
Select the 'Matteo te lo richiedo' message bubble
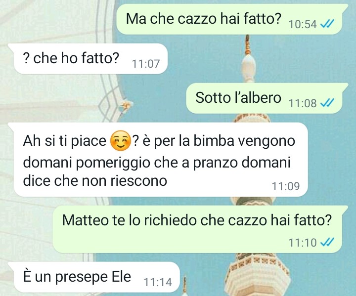(x=200, y=229)
